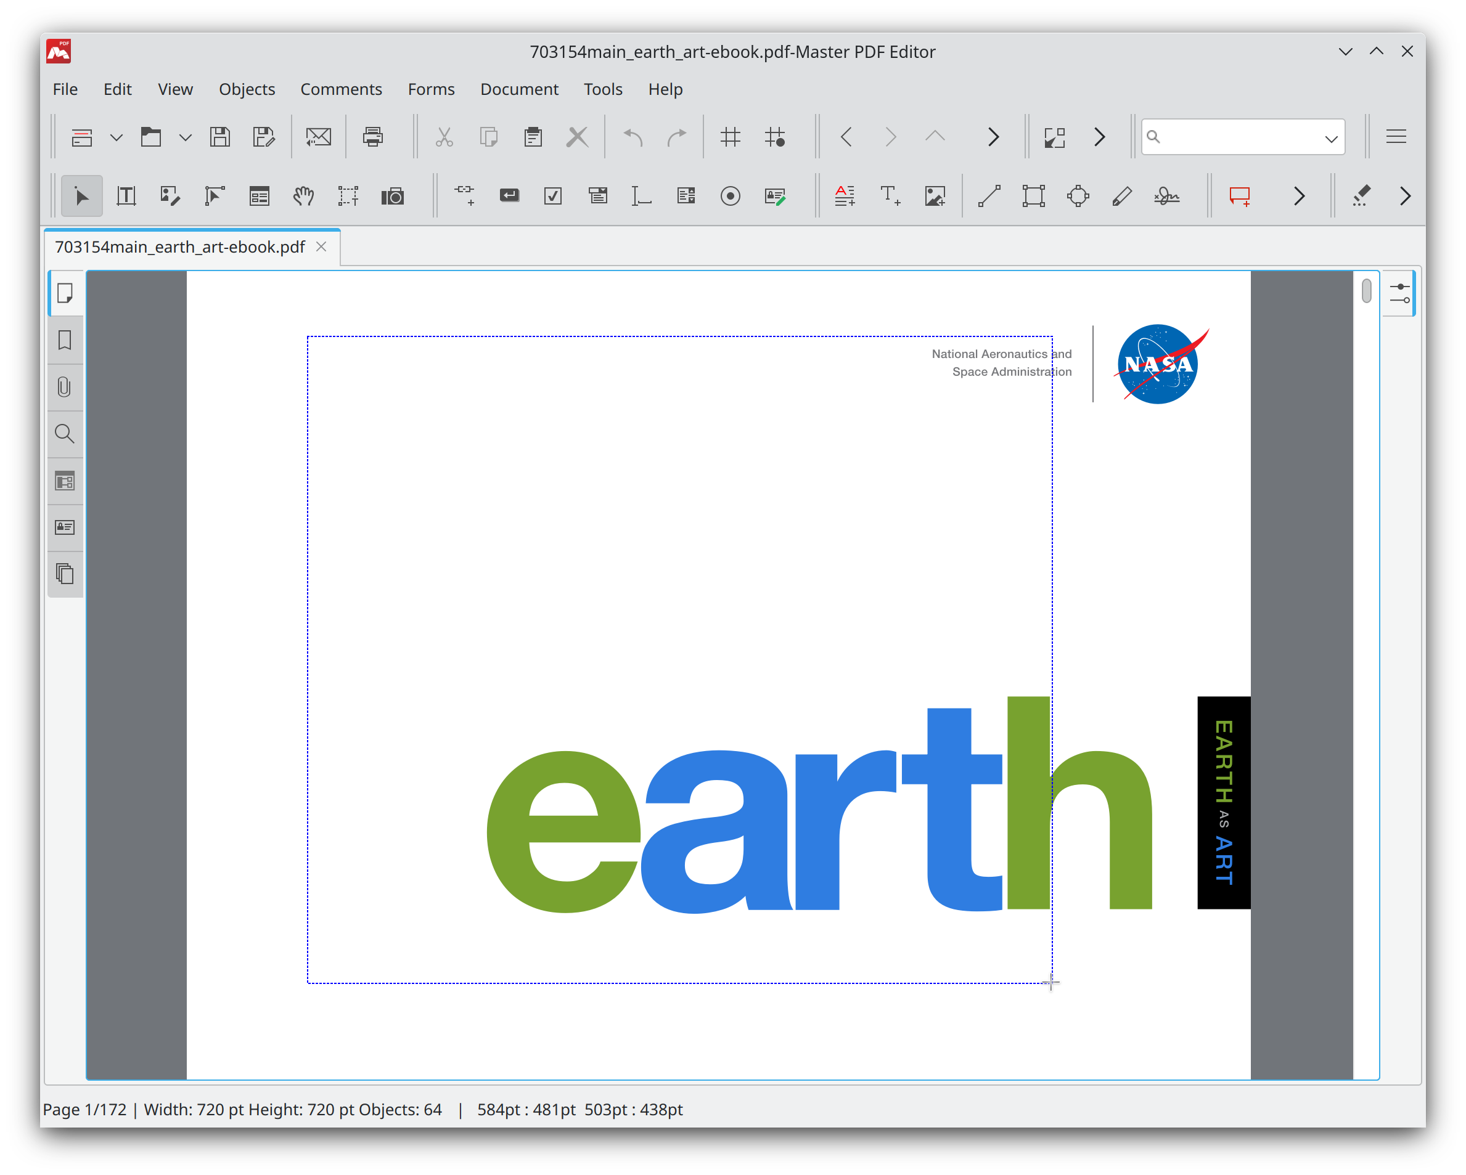Open the Objects menu
Screen dimensions: 1466x1175
(247, 89)
